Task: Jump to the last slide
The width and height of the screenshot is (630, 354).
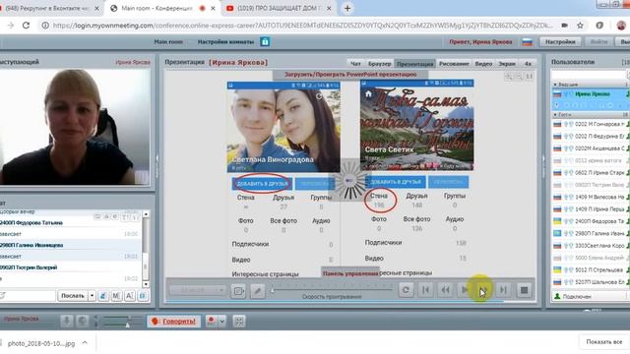Action: pos(503,290)
